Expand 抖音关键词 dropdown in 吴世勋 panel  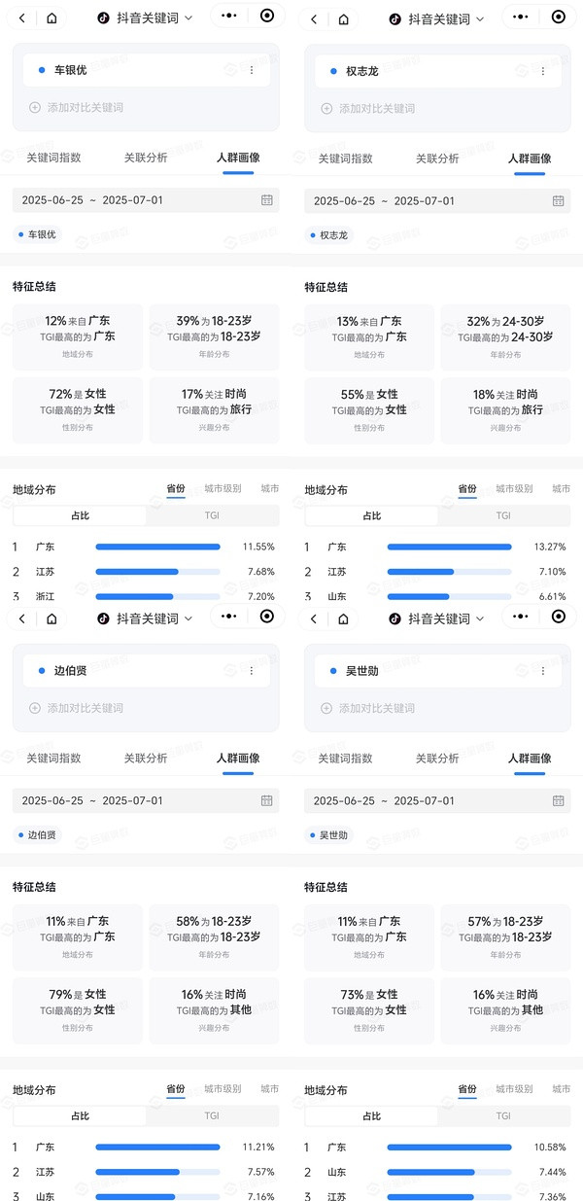tap(437, 618)
